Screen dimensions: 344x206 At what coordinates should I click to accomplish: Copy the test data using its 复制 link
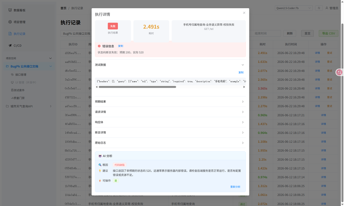pos(241,72)
